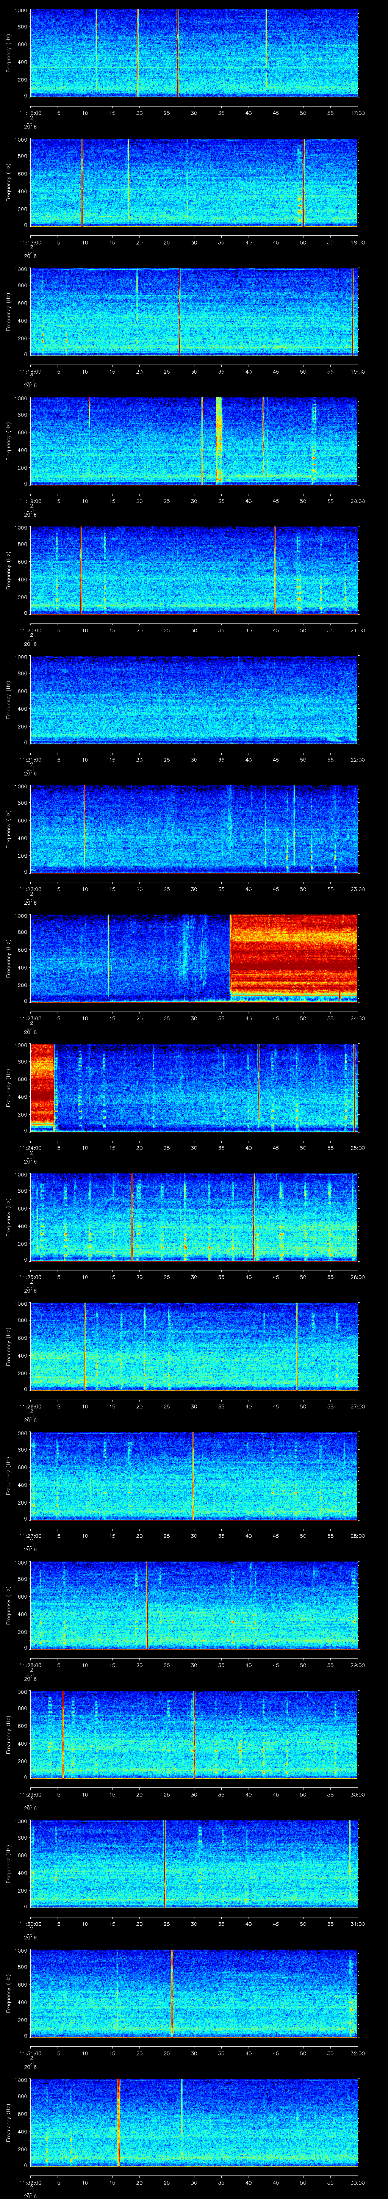The image size is (388, 2199).
Task: Select the red line near 18 s in 11:25 panel
Action: (x=132, y=1217)
